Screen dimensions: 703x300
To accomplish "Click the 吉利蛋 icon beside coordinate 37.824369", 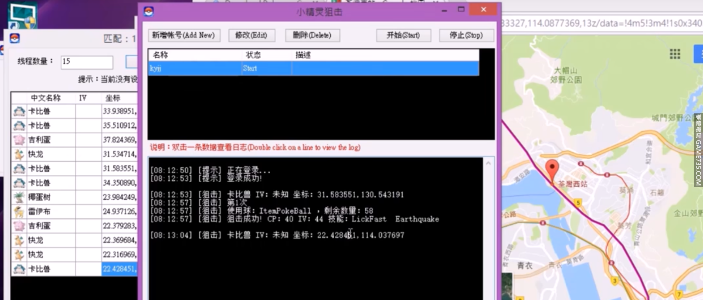I will (19, 140).
